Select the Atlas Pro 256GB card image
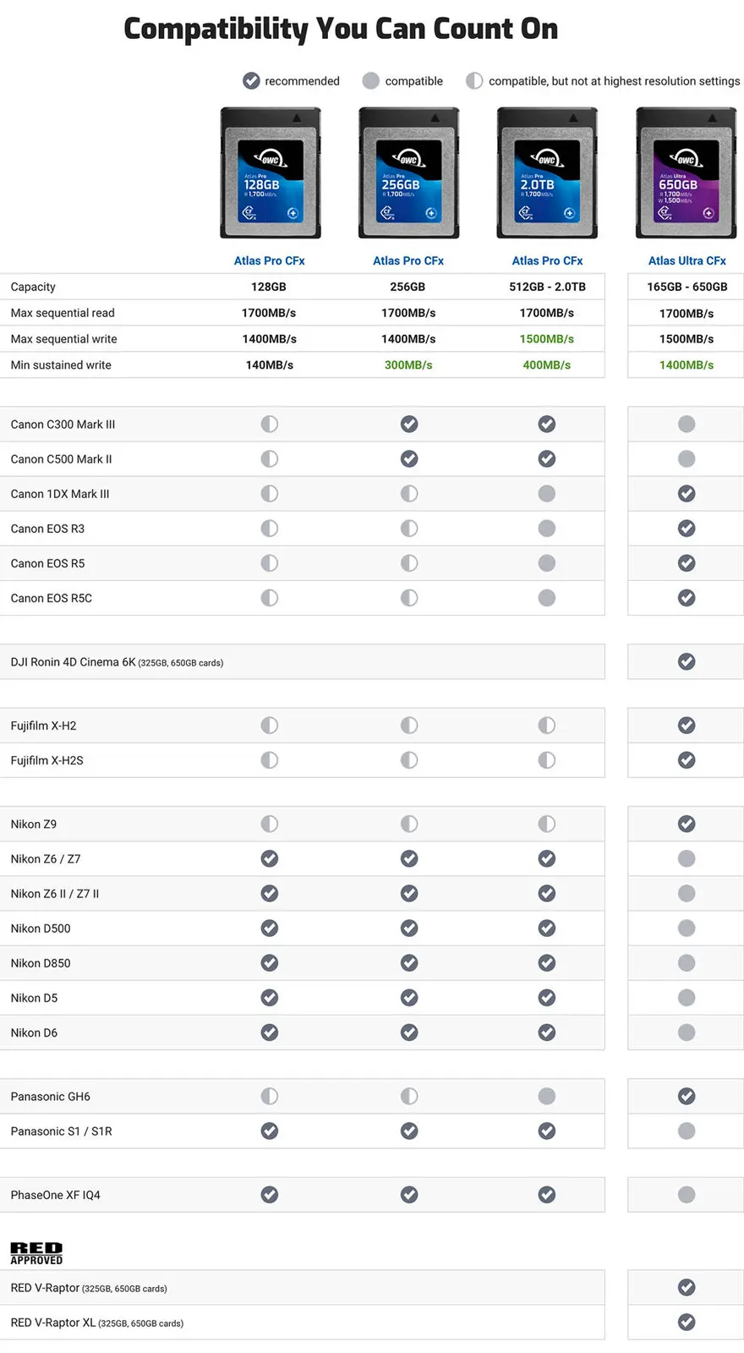The width and height of the screenshot is (744, 1353). 408,173
